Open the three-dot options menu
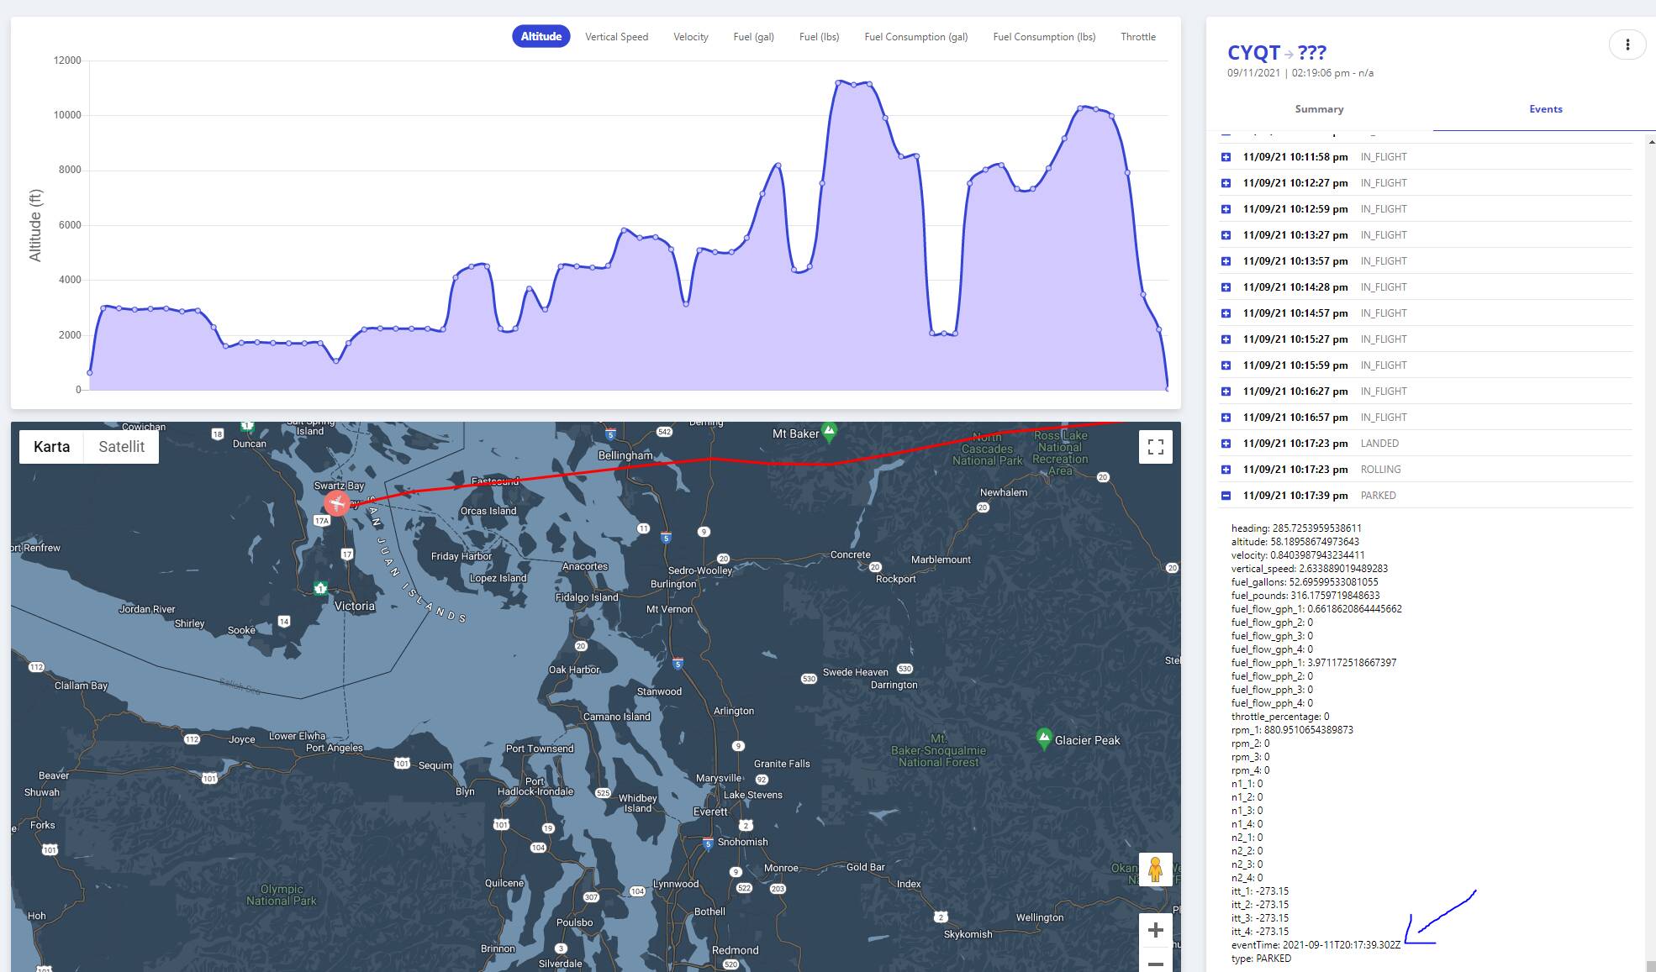This screenshot has height=972, width=1656. 1628,45
